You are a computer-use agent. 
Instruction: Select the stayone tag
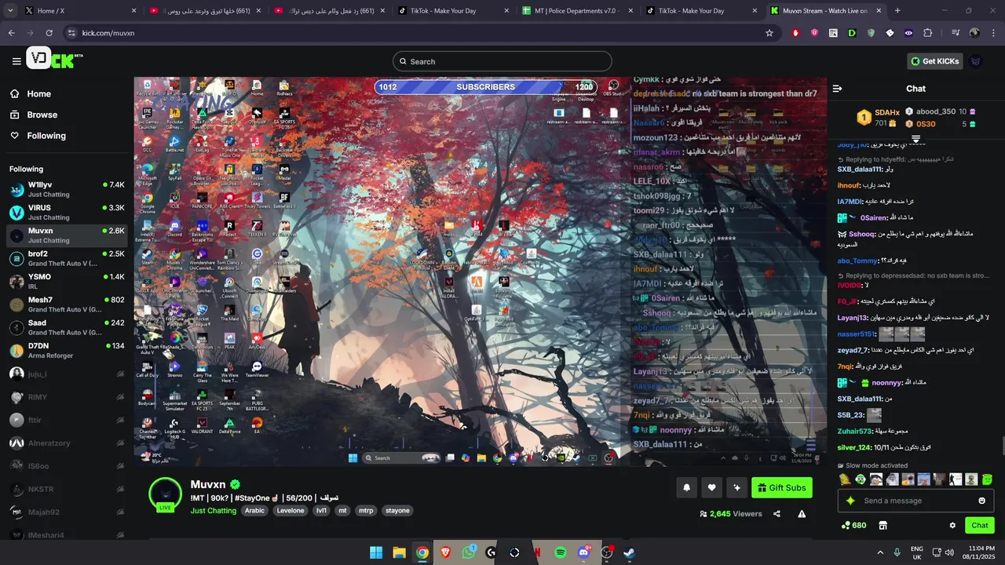pos(397,510)
